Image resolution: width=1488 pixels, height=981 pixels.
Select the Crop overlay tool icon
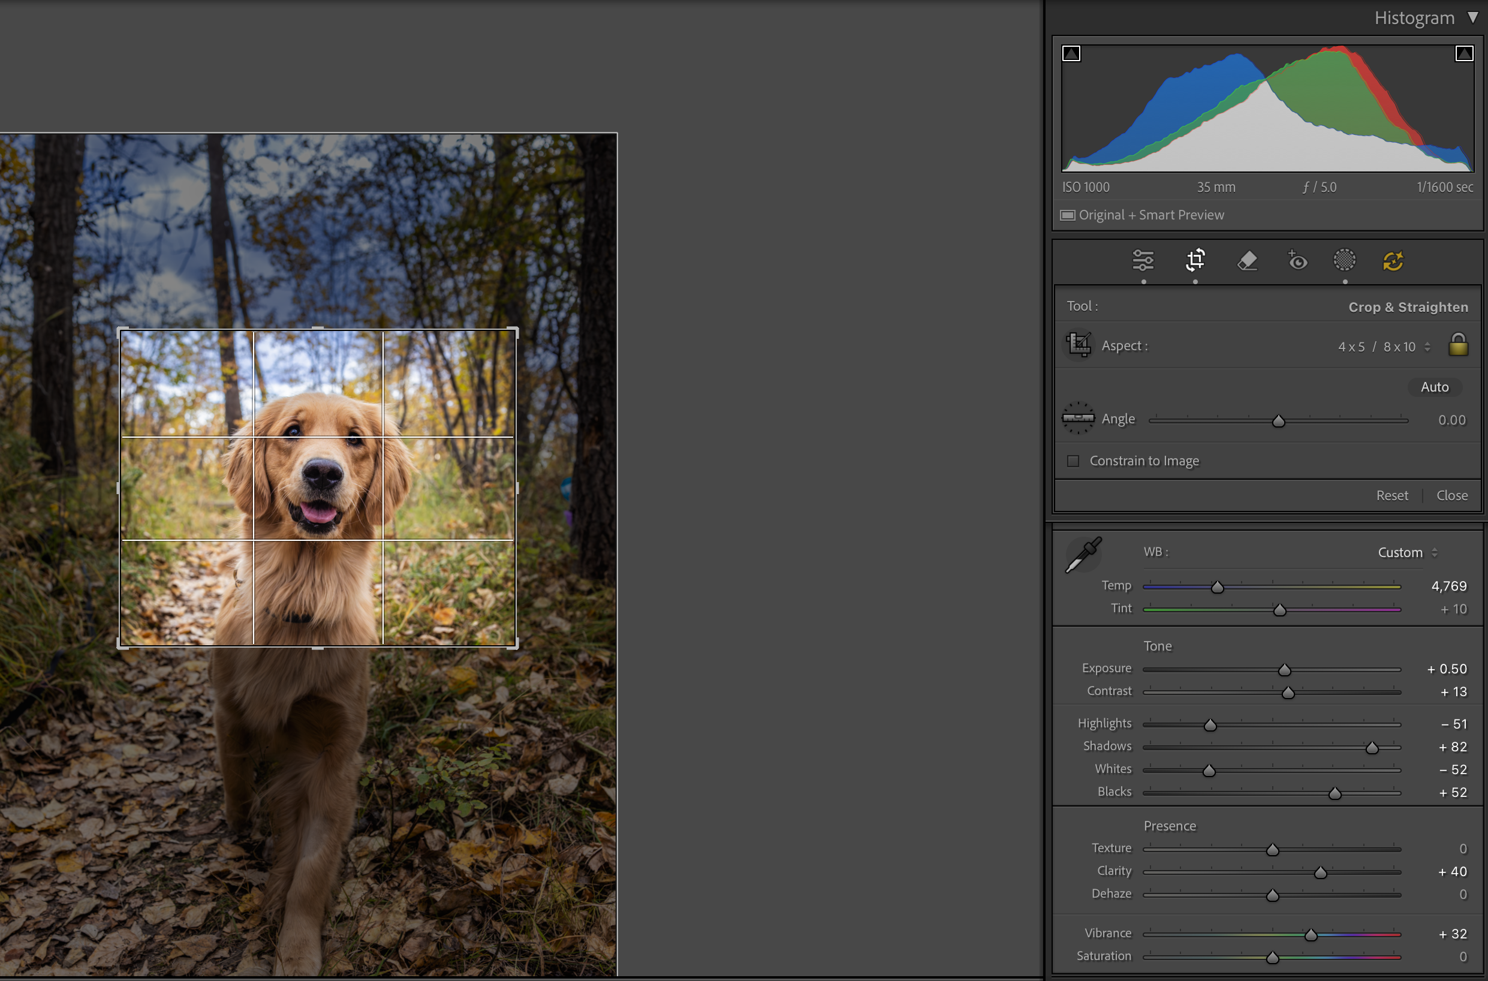point(1195,260)
